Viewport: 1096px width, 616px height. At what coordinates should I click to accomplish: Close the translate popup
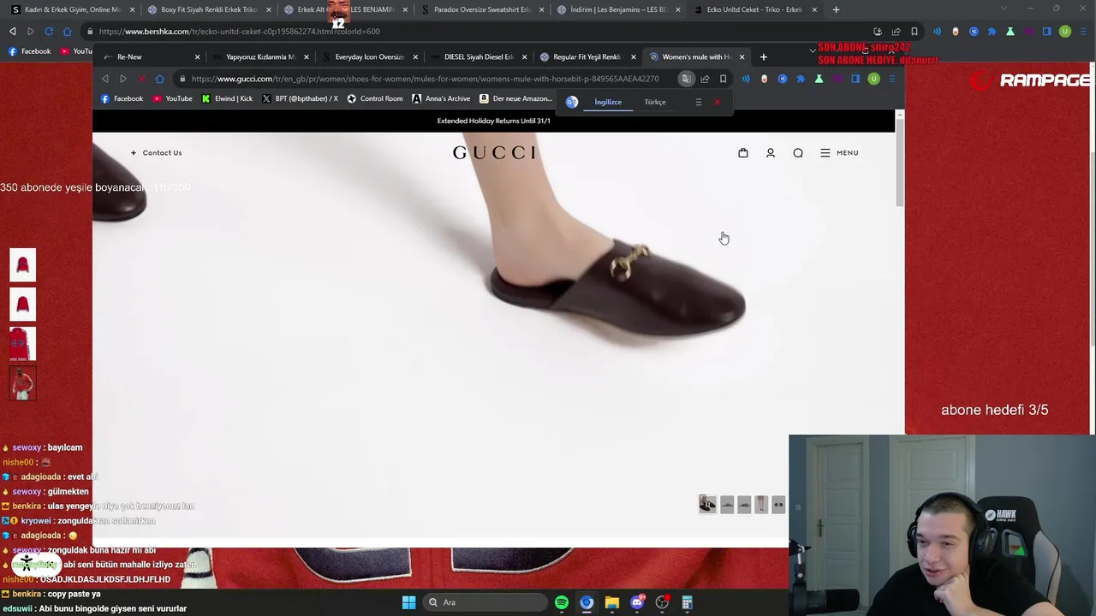718,102
